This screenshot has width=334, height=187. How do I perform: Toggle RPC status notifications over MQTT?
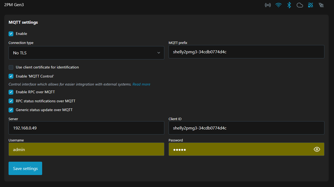click(x=11, y=101)
